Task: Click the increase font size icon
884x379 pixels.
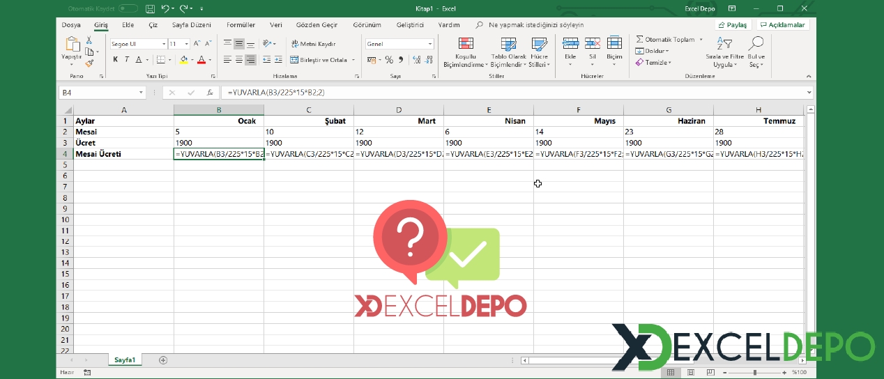Action: (x=197, y=44)
